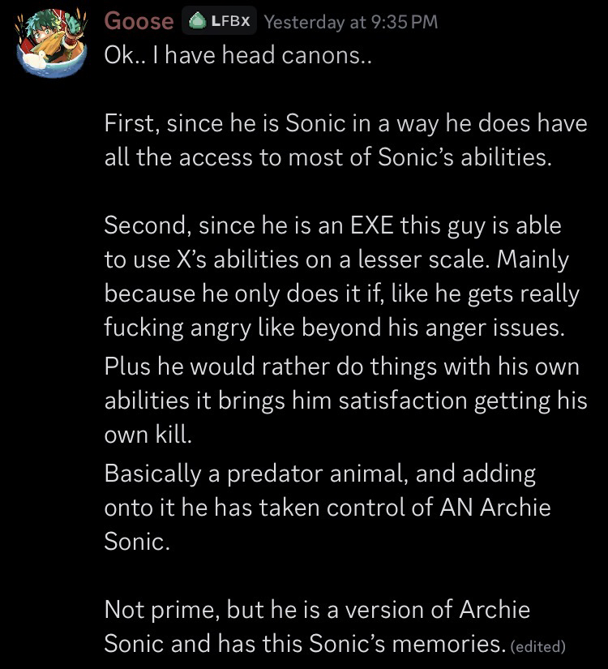Image resolution: width=608 pixels, height=669 pixels.
Task: Click the line starting 'Not prime, but he is'
Action: 317,609
